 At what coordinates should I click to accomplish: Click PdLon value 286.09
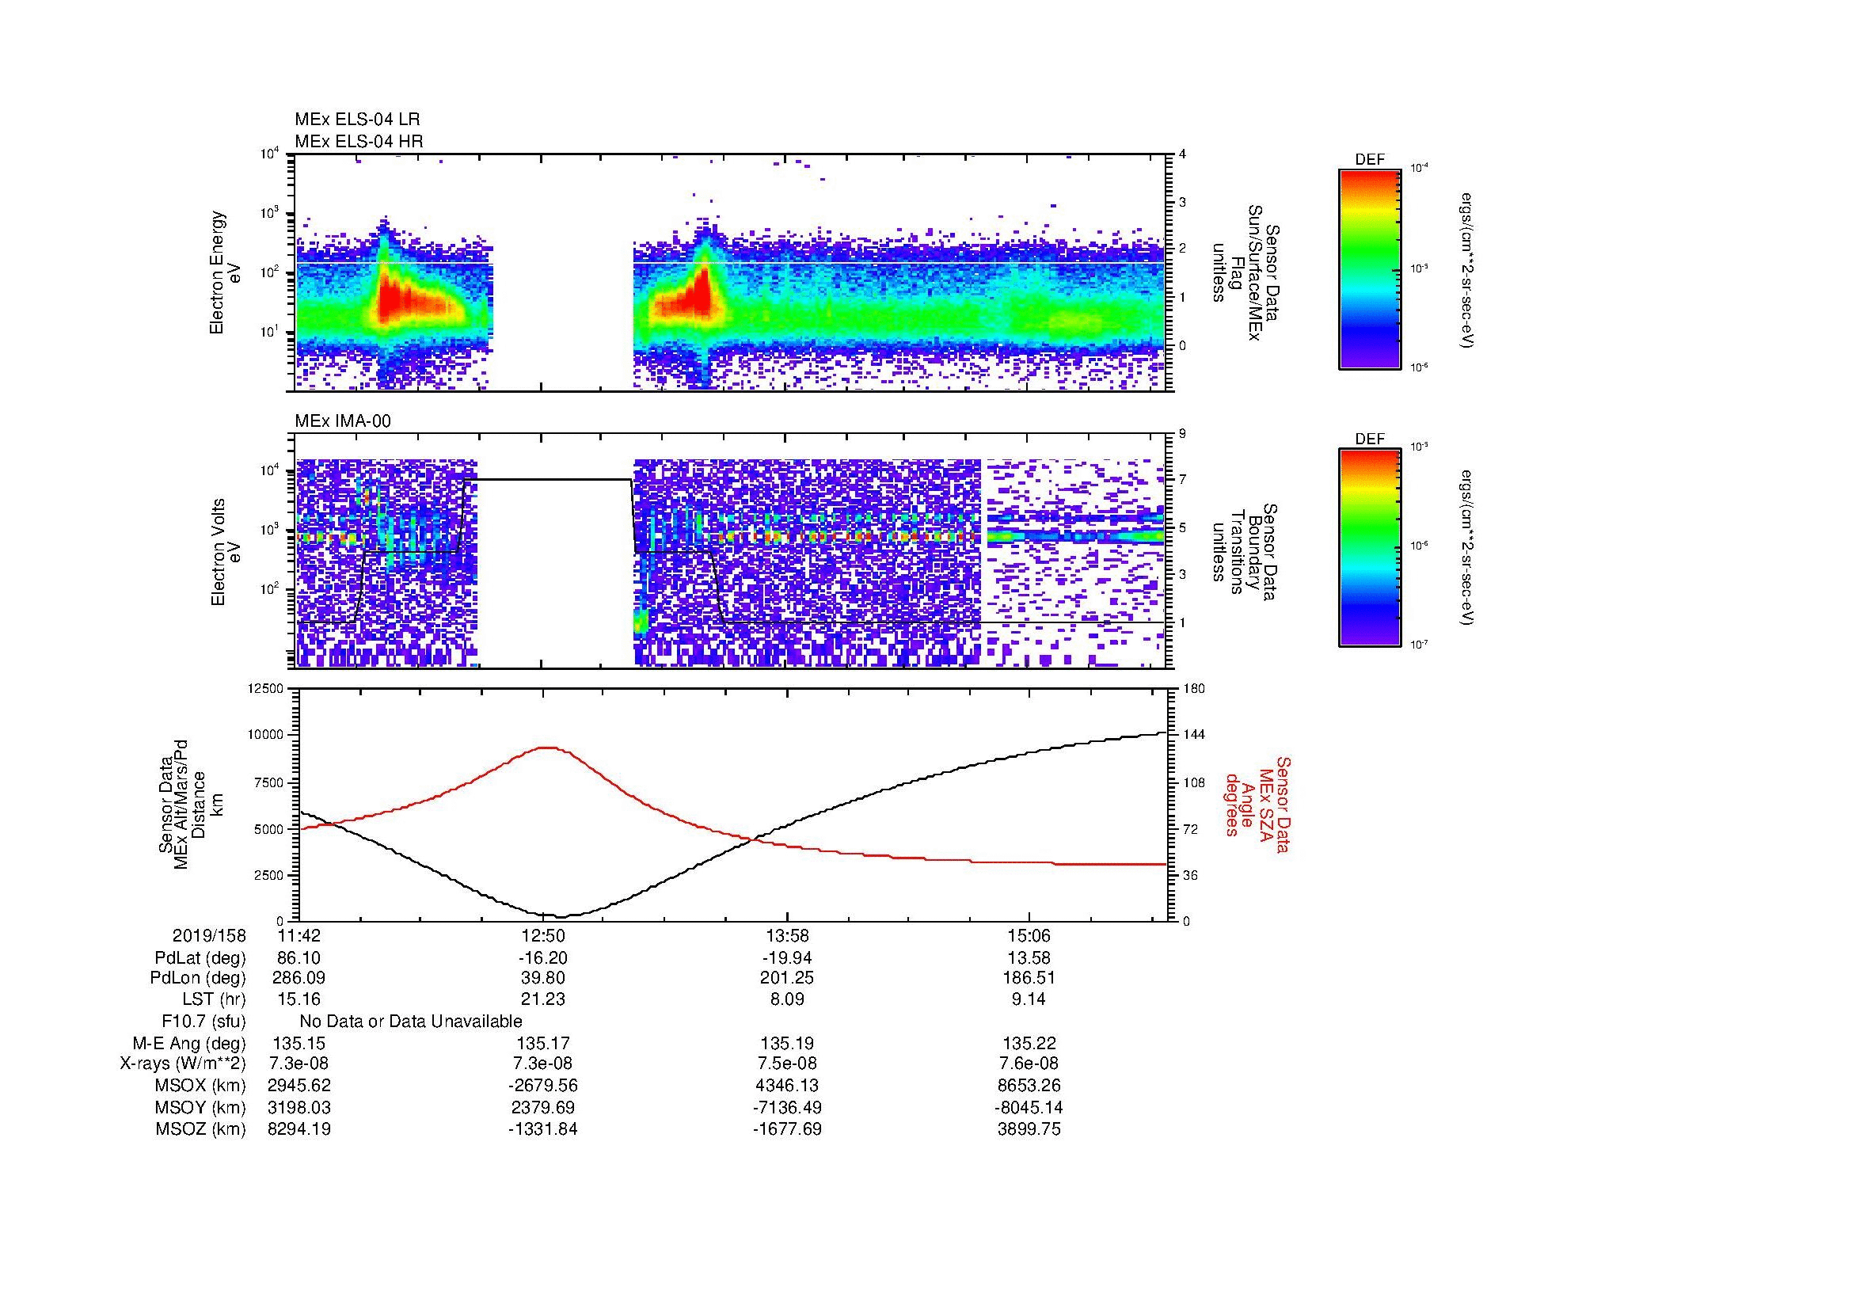299,979
